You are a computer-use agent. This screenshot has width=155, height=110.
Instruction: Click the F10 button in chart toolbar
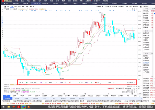pos(130,6)
